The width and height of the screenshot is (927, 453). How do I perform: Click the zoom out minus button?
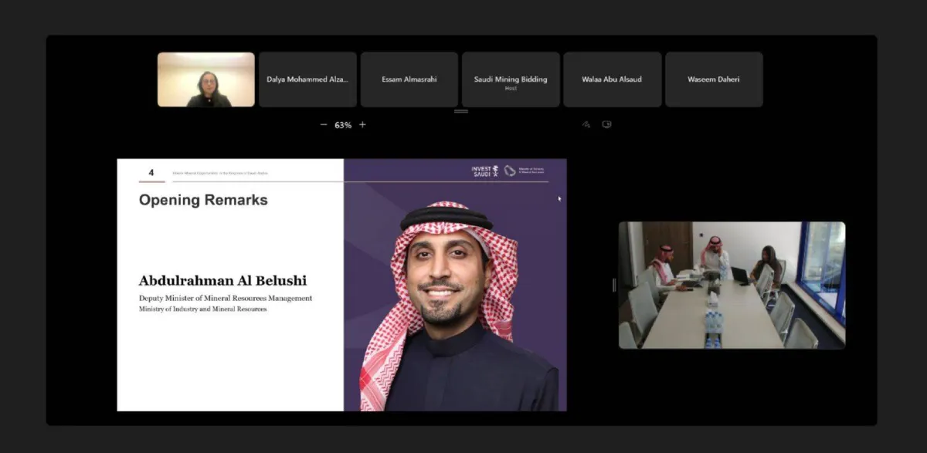[324, 125]
